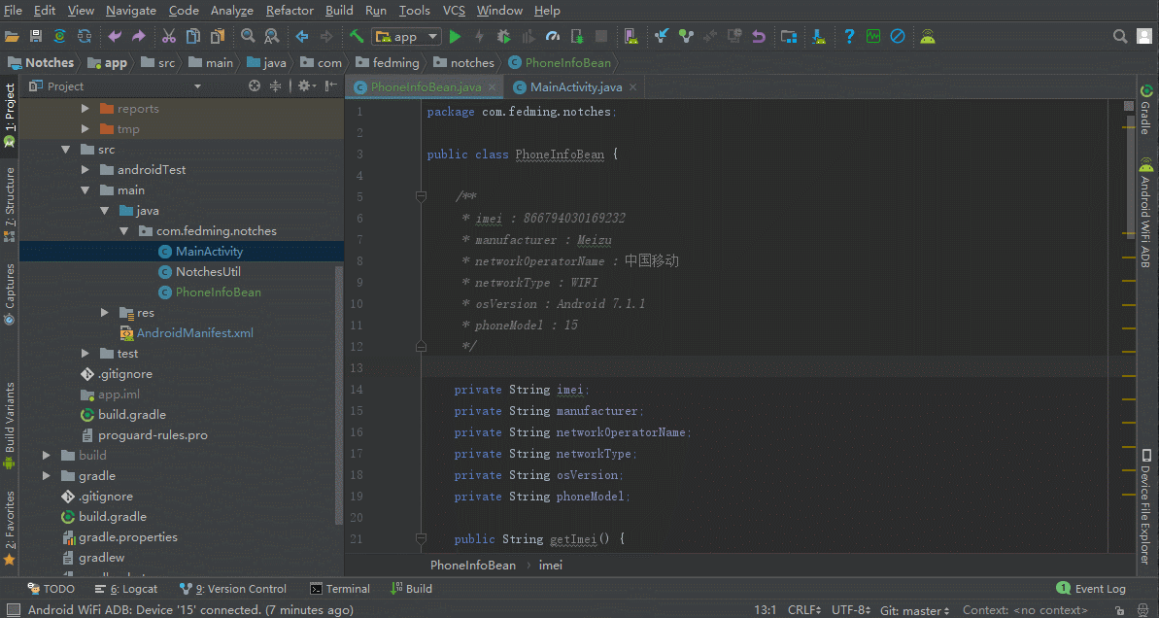The width and height of the screenshot is (1159, 618).
Task: Run the app with the green play button
Action: click(455, 37)
